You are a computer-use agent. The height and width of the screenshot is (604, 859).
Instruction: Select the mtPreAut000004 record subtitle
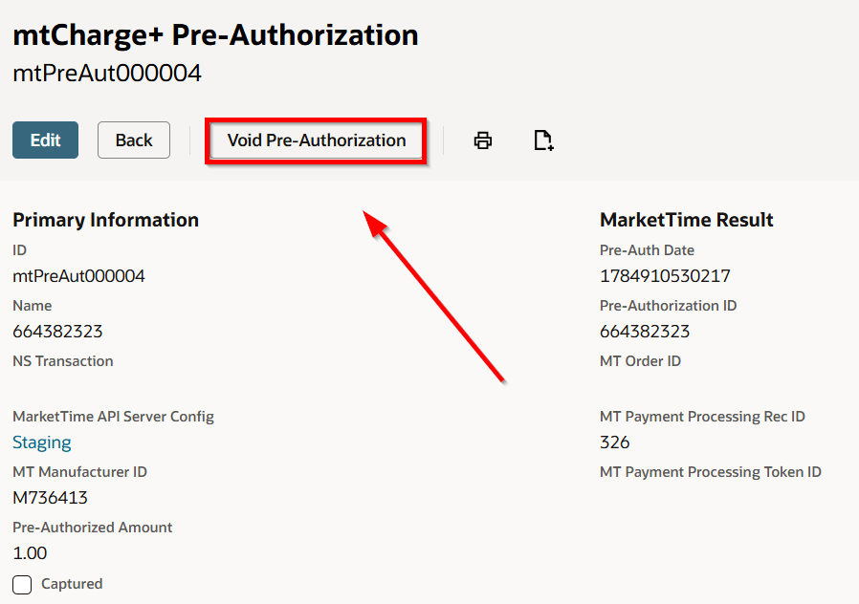[107, 74]
